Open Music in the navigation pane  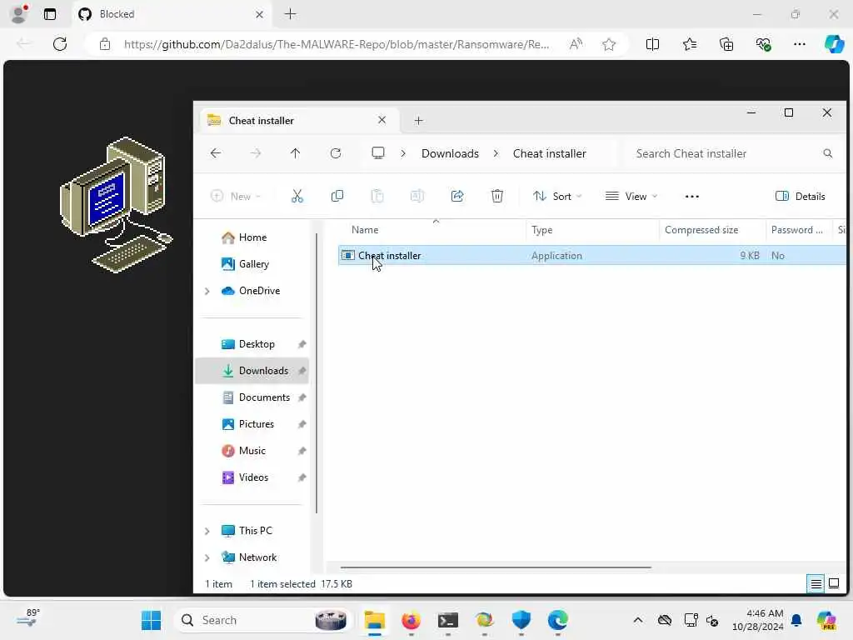(252, 451)
